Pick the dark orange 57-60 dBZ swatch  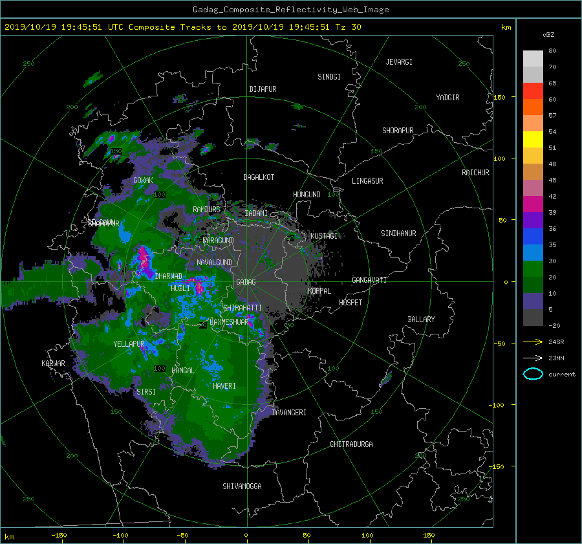(x=533, y=107)
